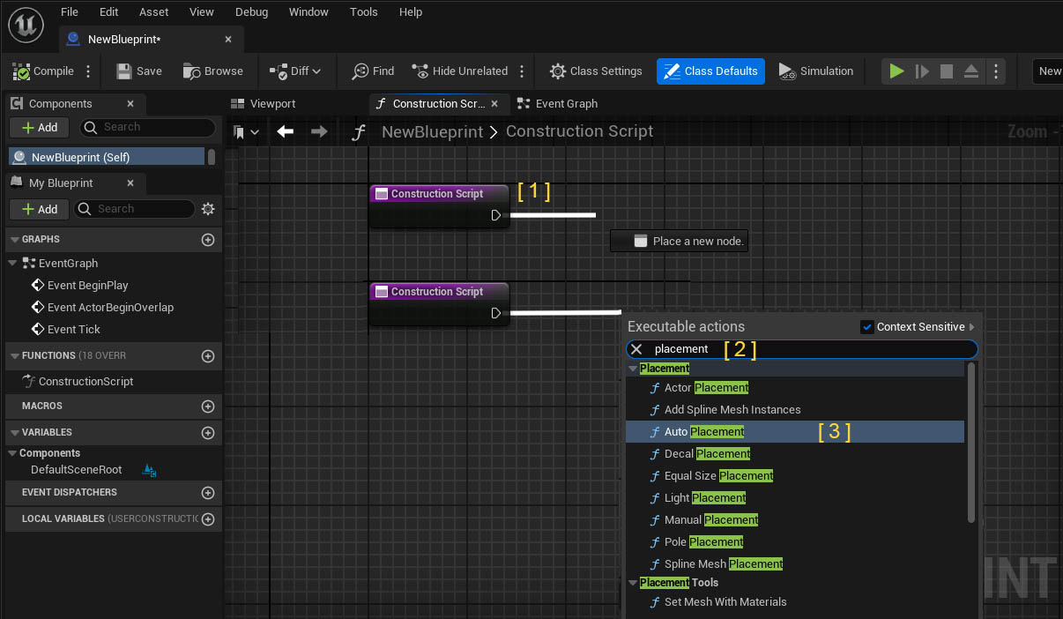
Task: Add a new function with plus icon
Action: (x=208, y=356)
